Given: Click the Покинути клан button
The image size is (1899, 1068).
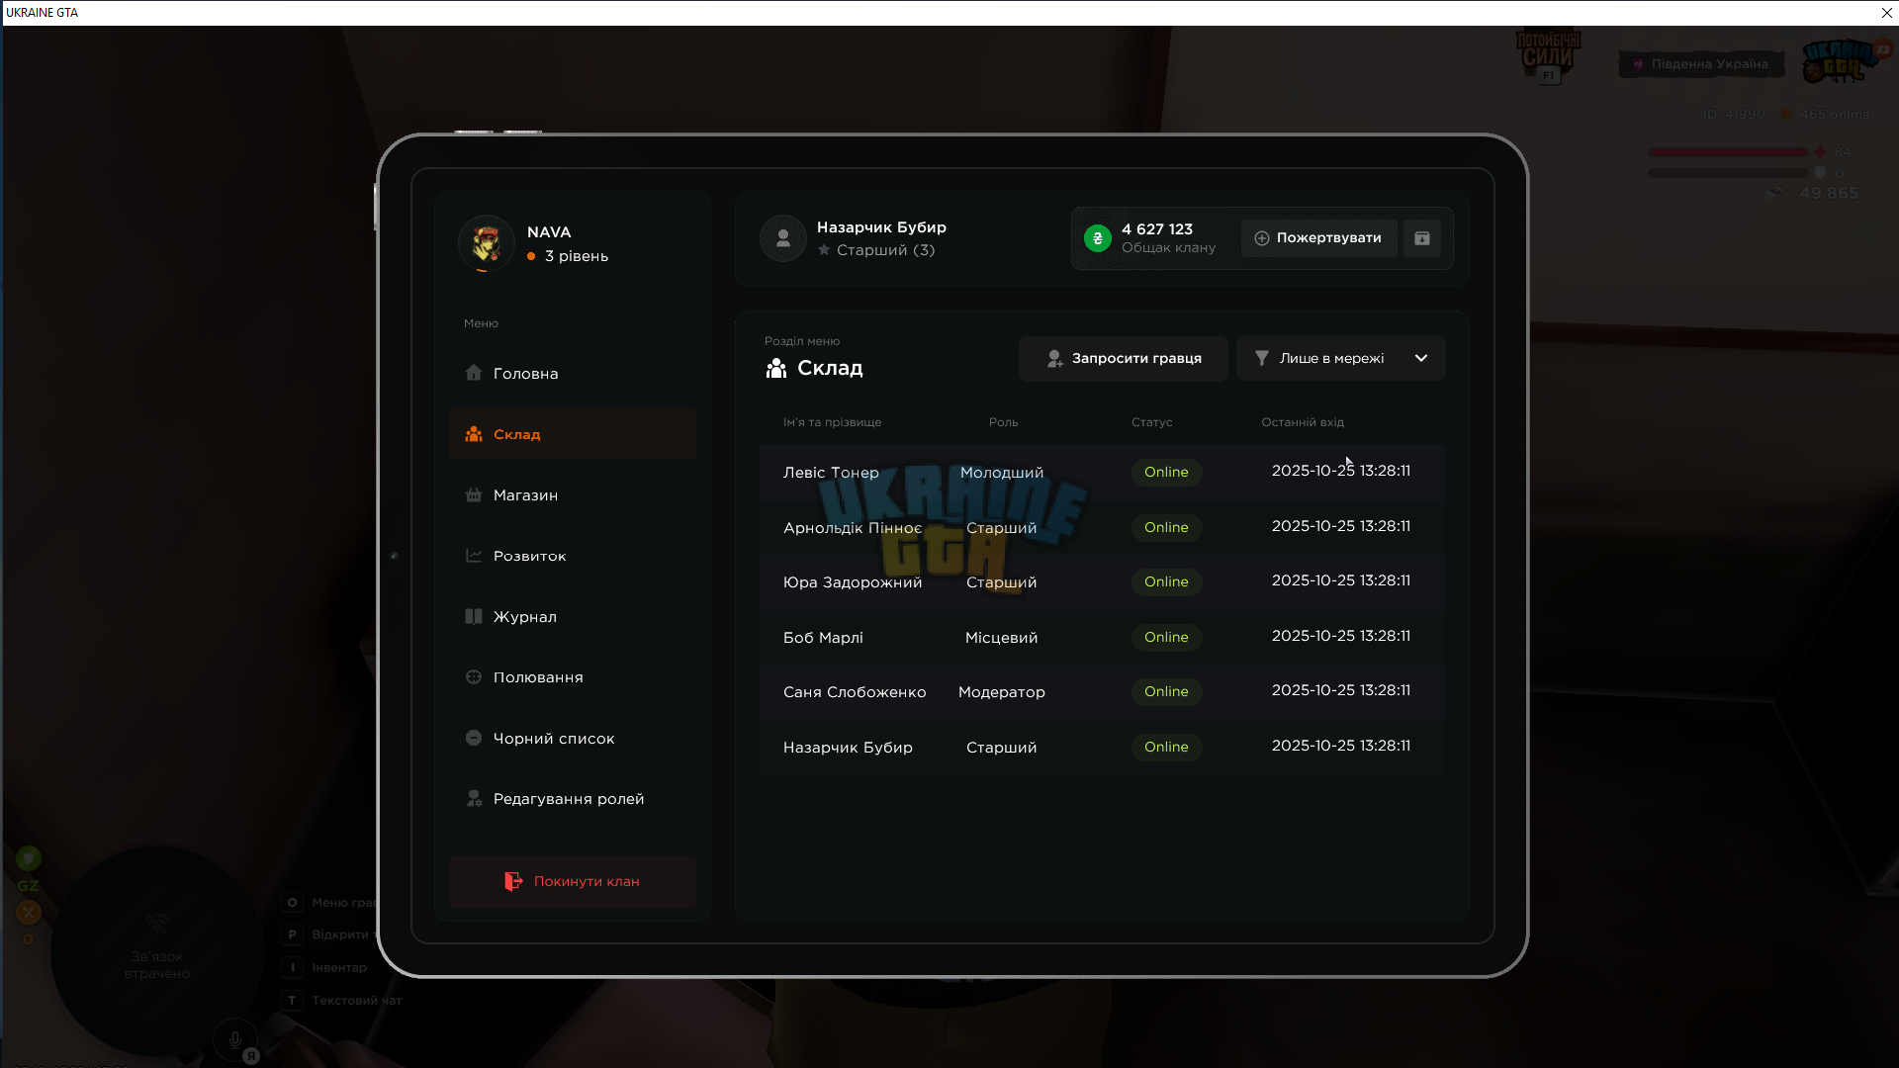Looking at the screenshot, I should [572, 881].
